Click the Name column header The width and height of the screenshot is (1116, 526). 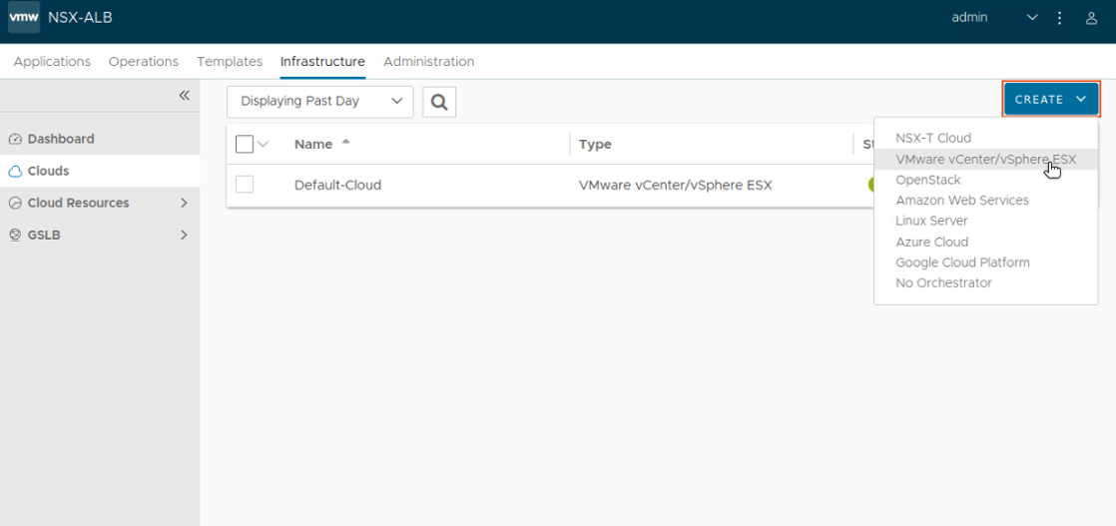click(x=313, y=145)
